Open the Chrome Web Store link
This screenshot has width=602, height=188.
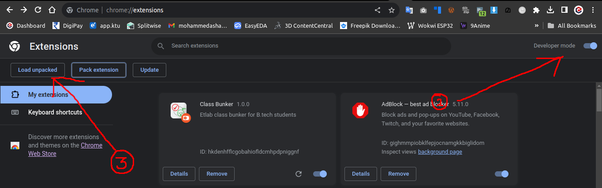point(65,150)
